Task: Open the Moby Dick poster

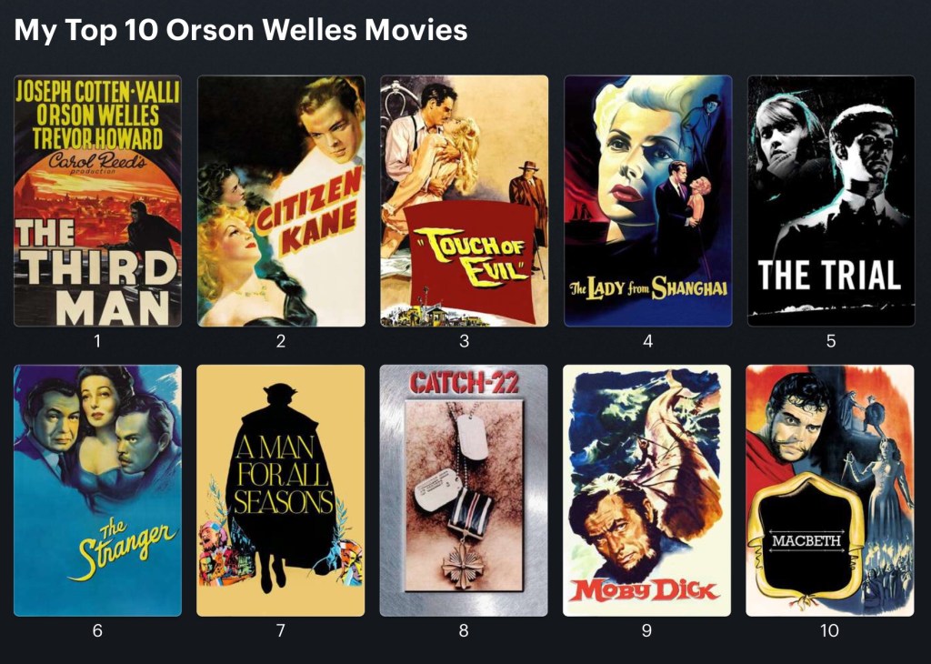Action: point(646,490)
